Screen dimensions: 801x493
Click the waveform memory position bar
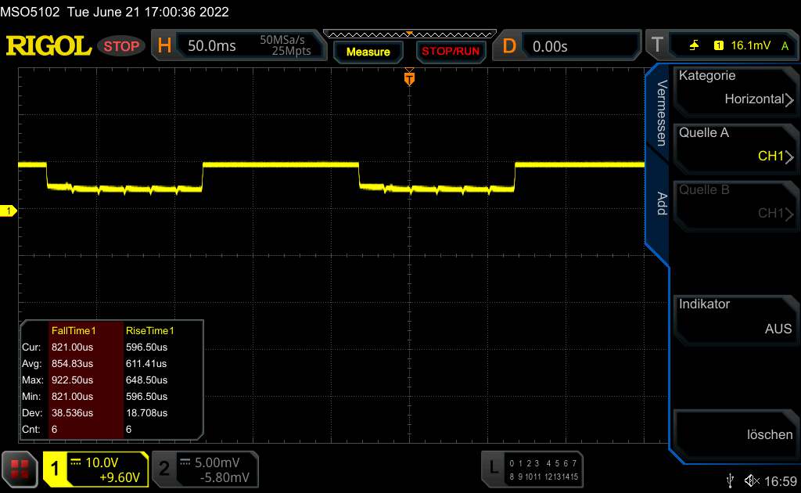pyautogui.click(x=409, y=34)
